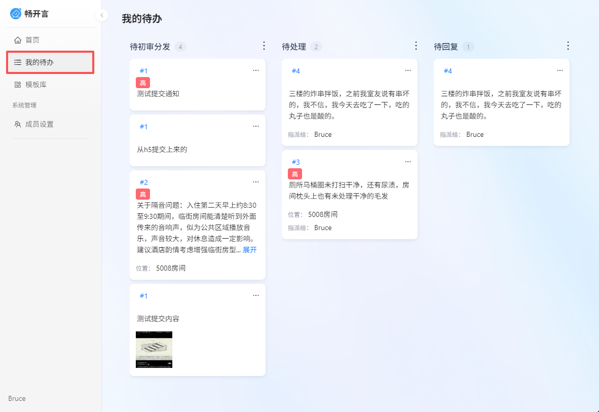Click the 畅开言 logo icon

[16, 14]
